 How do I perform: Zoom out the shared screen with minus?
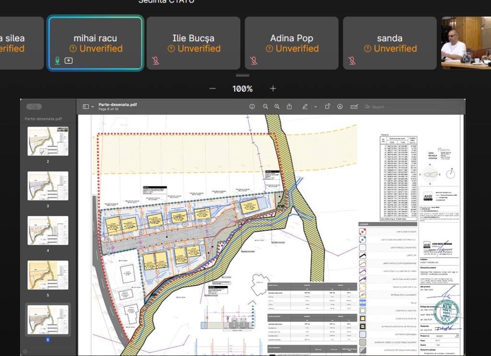point(212,89)
